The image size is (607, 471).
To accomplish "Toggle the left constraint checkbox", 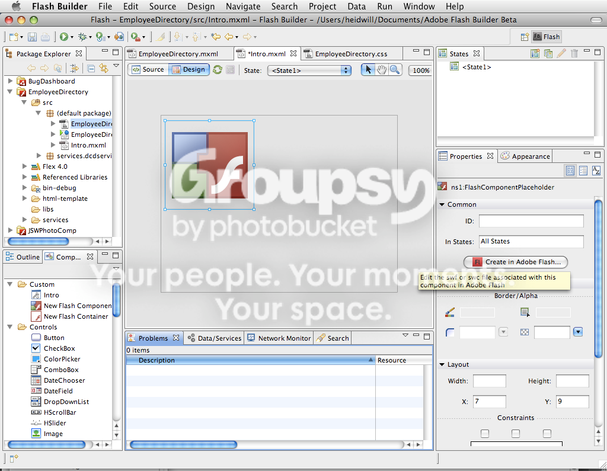I will [x=485, y=434].
